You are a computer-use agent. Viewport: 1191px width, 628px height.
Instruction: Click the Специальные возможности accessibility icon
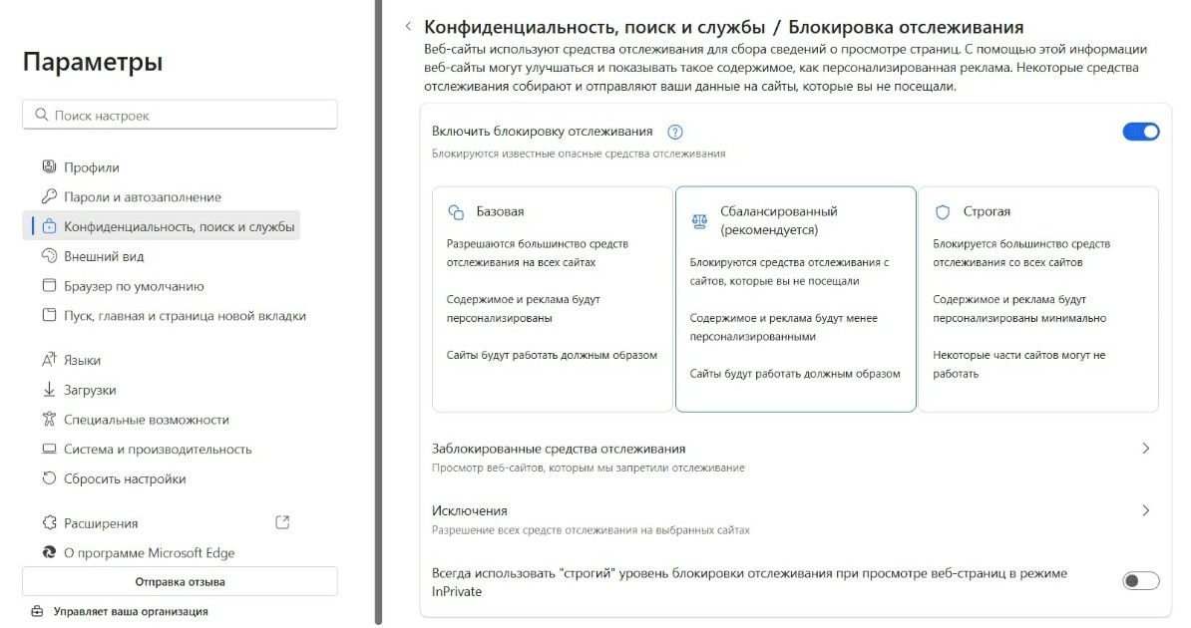tap(49, 419)
